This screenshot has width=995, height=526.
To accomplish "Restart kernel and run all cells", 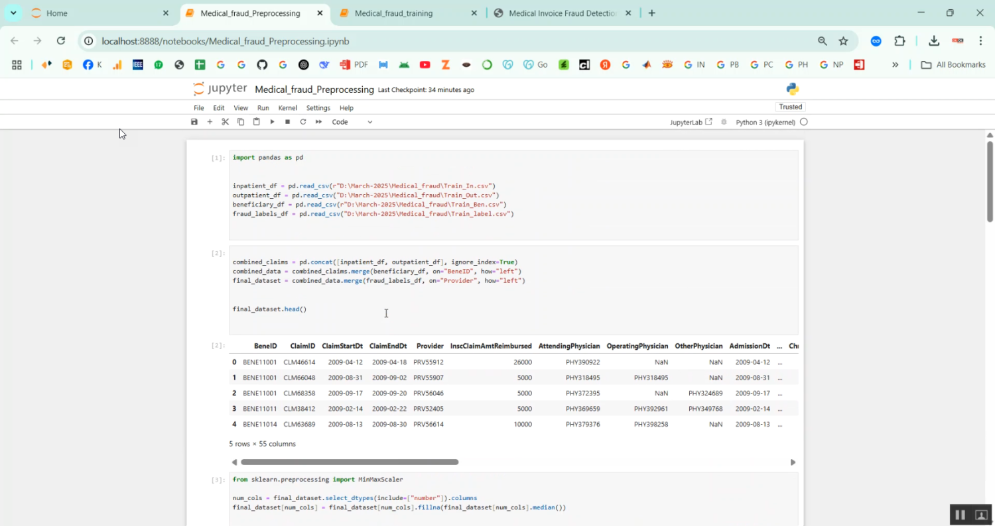I will point(318,122).
